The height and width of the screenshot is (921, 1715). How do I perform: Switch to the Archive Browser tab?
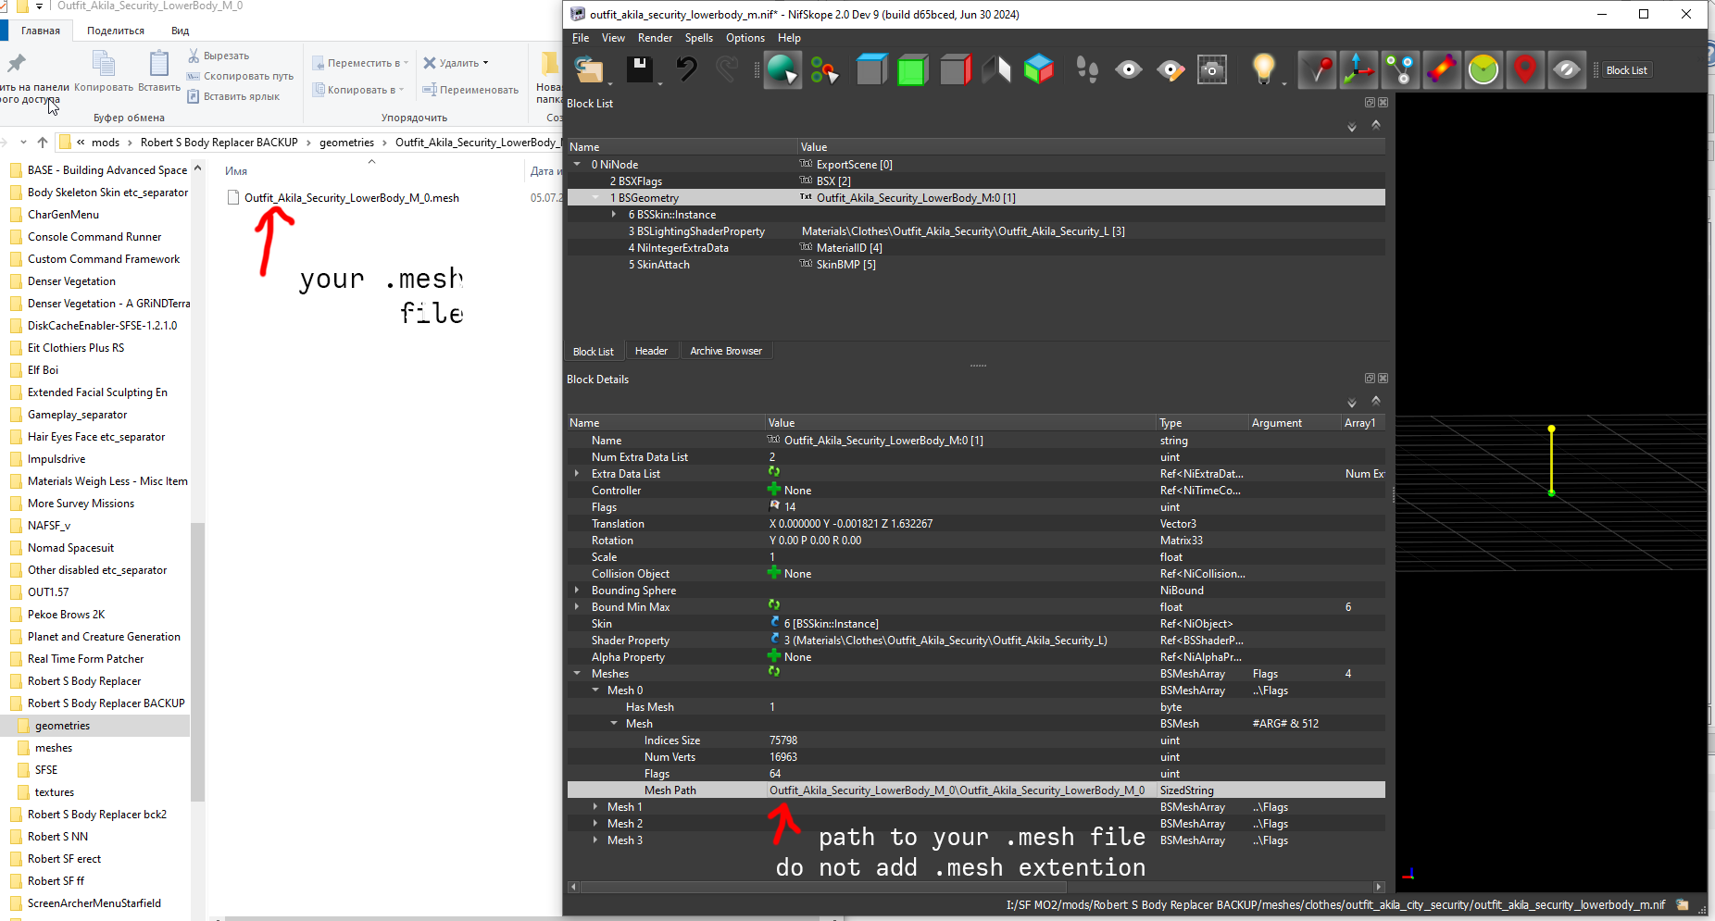(x=726, y=351)
